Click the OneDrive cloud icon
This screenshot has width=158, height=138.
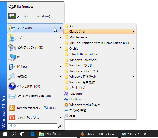click(x=66, y=99)
